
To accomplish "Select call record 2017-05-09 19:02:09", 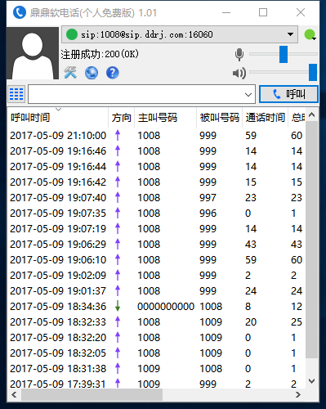I will (x=156, y=276).
